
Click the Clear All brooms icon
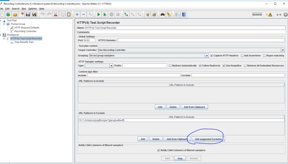point(154,14)
